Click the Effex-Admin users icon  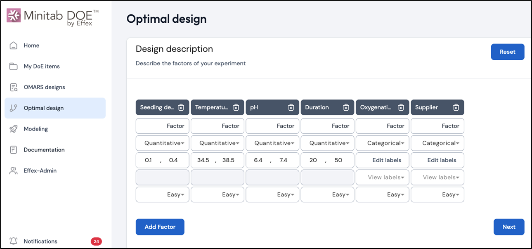click(14, 171)
